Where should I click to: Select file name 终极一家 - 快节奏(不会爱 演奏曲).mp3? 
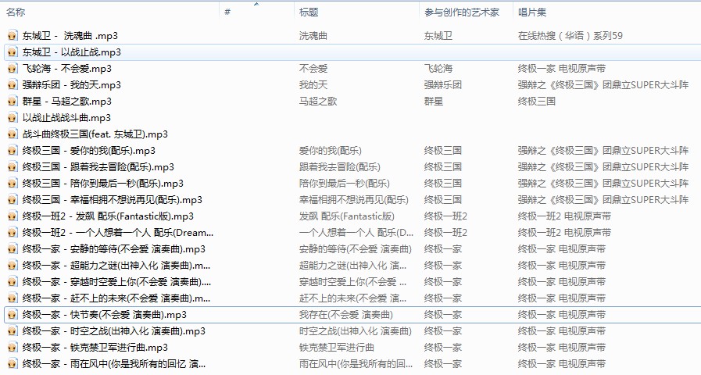pos(105,315)
